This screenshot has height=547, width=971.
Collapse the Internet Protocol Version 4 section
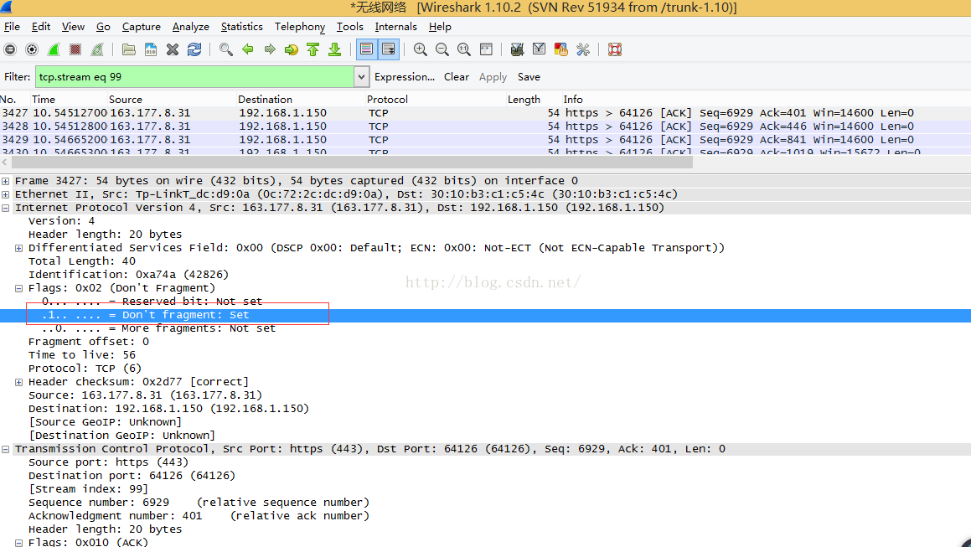pos(7,207)
